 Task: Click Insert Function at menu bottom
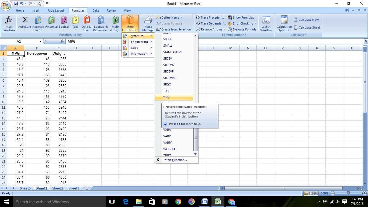coord(175,160)
